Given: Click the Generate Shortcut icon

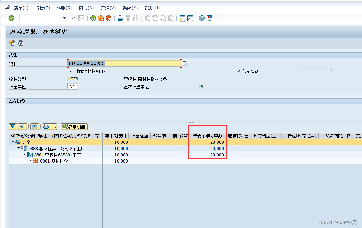Looking at the screenshot, I should coord(190,18).
